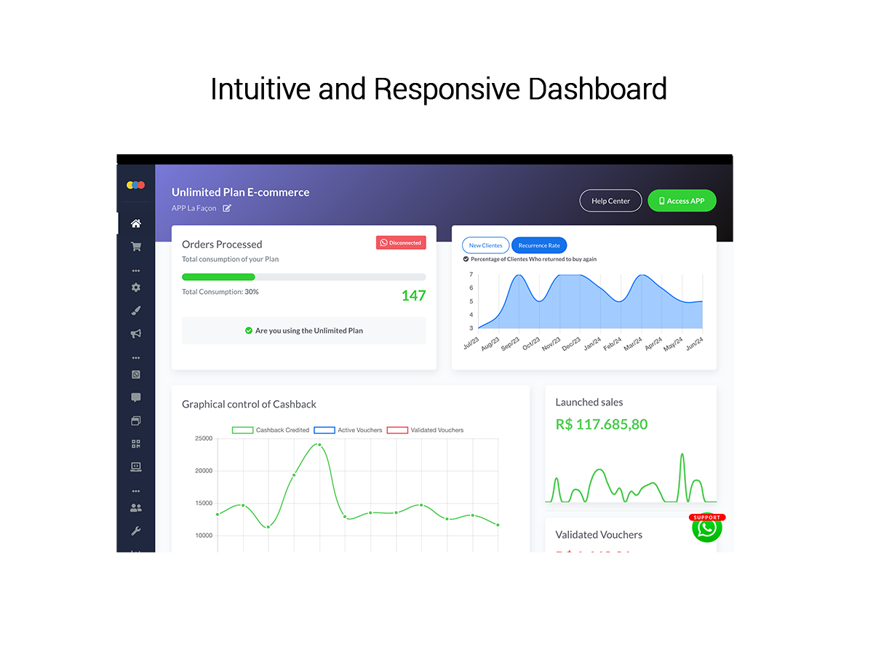Open the WhatsApp sidebar icon
Image resolution: width=873 pixels, height=655 pixels.
[135, 375]
